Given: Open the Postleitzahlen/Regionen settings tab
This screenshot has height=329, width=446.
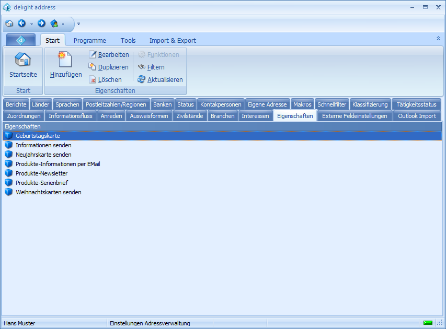Looking at the screenshot, I should (x=116, y=104).
